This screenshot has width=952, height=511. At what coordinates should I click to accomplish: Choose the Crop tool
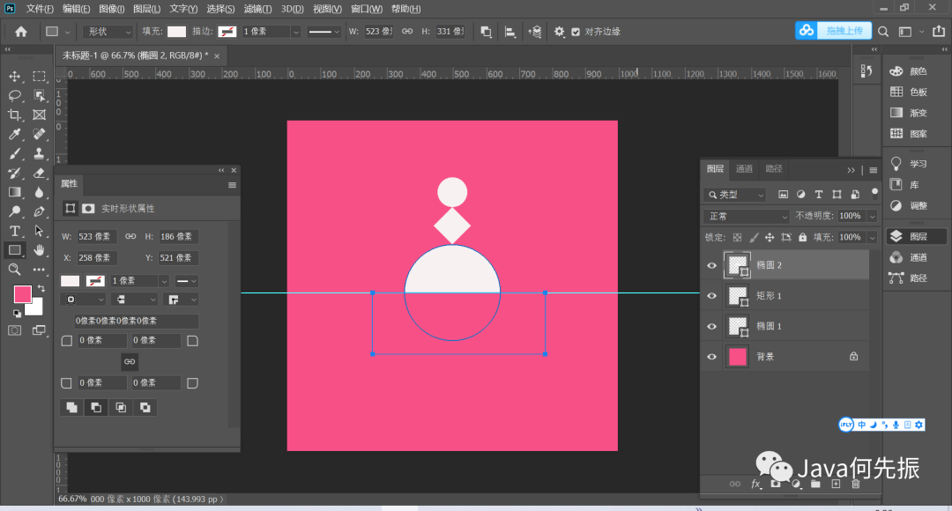(15, 115)
